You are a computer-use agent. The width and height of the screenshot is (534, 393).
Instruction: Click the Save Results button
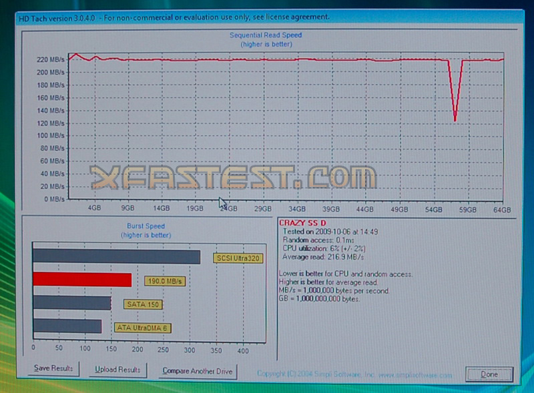[x=53, y=368]
